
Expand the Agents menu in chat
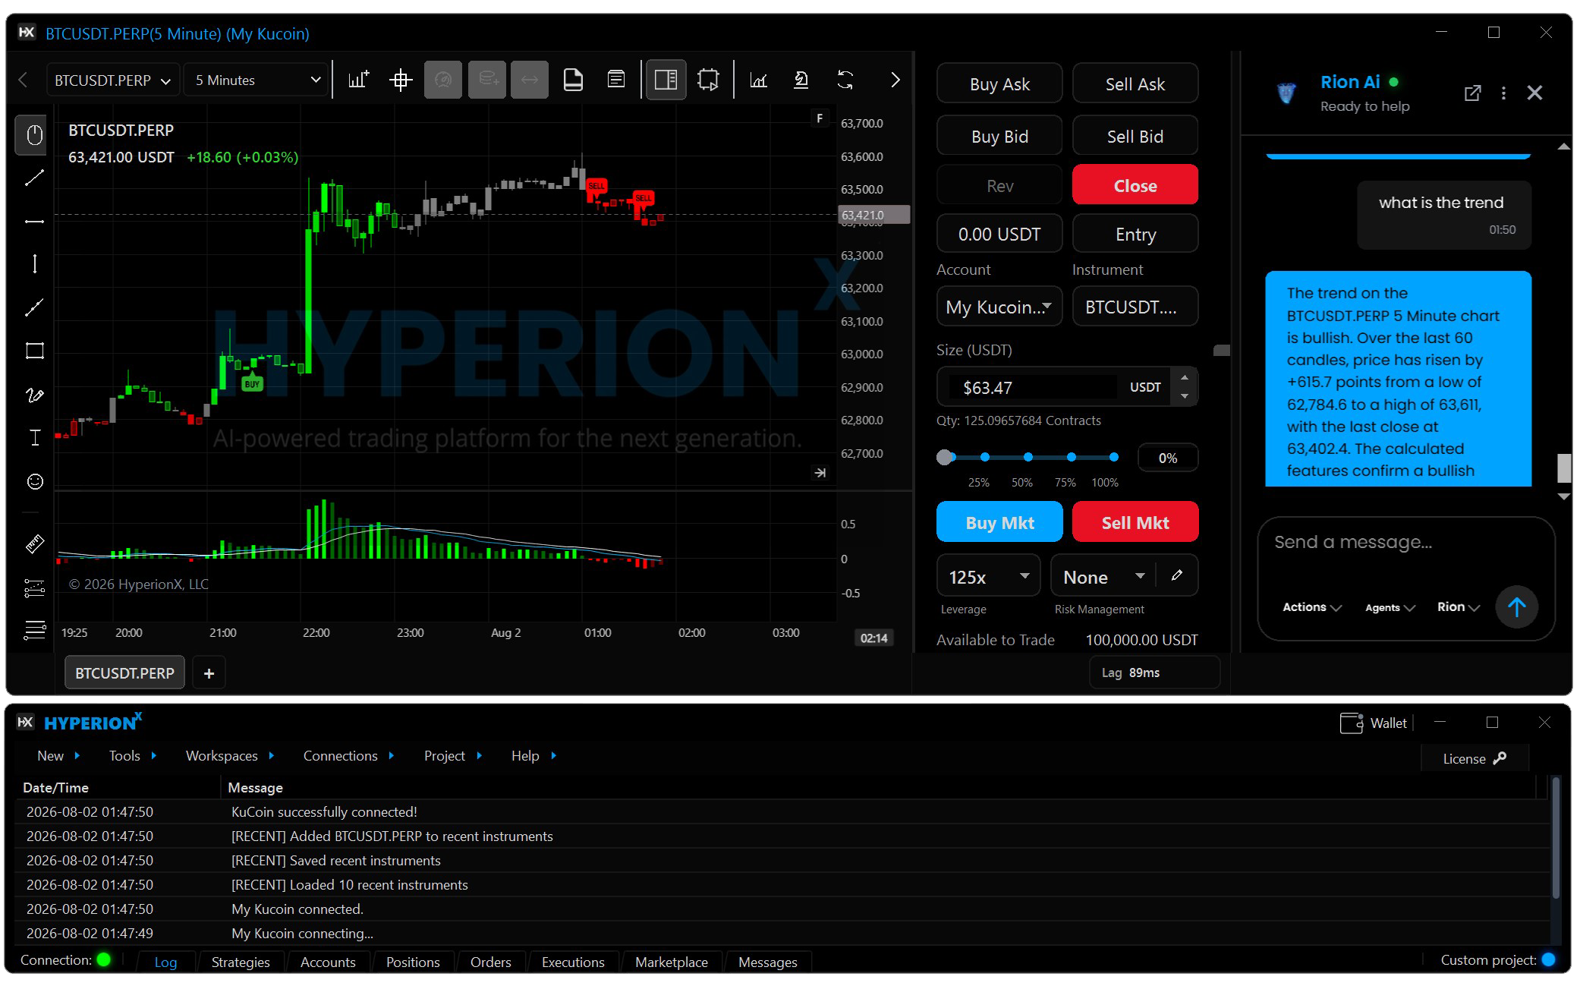tap(1390, 607)
